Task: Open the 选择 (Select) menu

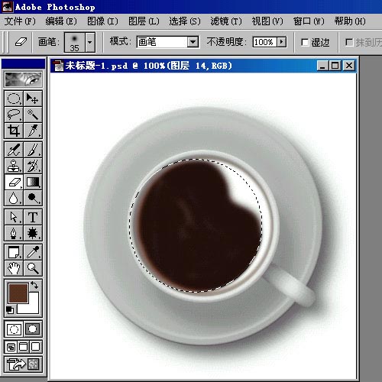Action: coord(185,21)
